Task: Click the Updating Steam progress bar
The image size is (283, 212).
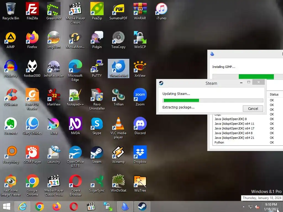Action: coord(213,100)
